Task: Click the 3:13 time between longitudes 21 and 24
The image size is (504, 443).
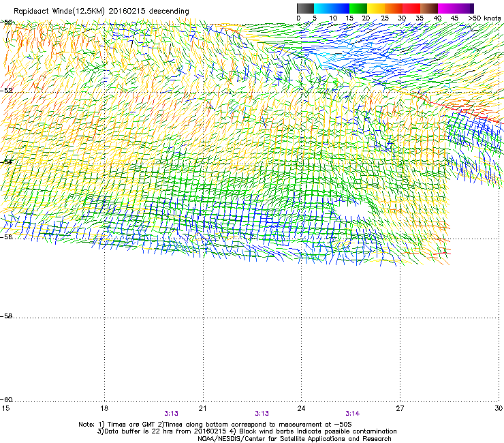Action: (x=262, y=414)
